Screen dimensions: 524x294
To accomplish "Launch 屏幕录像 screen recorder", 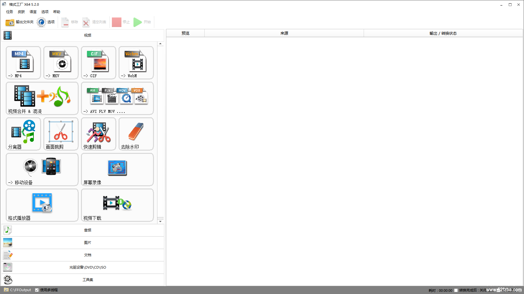I will tap(117, 169).
